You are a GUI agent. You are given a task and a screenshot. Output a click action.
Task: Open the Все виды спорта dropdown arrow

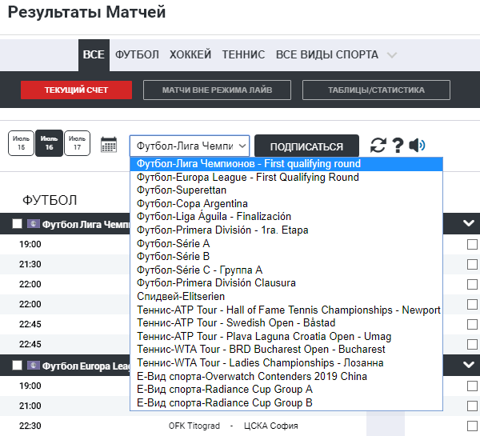point(392,55)
